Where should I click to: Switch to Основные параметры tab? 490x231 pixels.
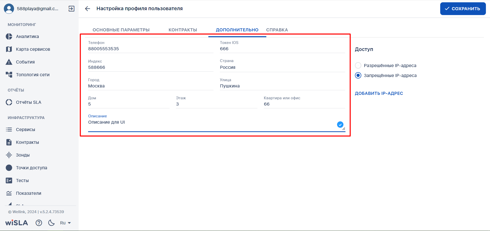tap(121, 30)
